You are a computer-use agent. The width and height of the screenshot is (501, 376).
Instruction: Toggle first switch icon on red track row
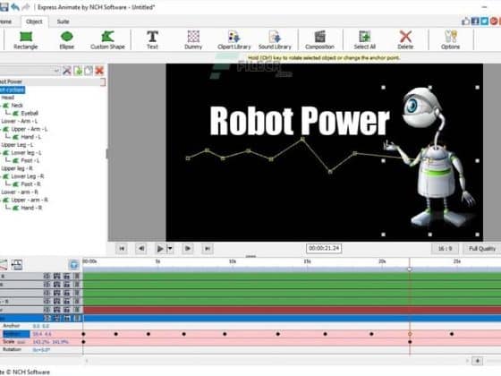(47, 310)
